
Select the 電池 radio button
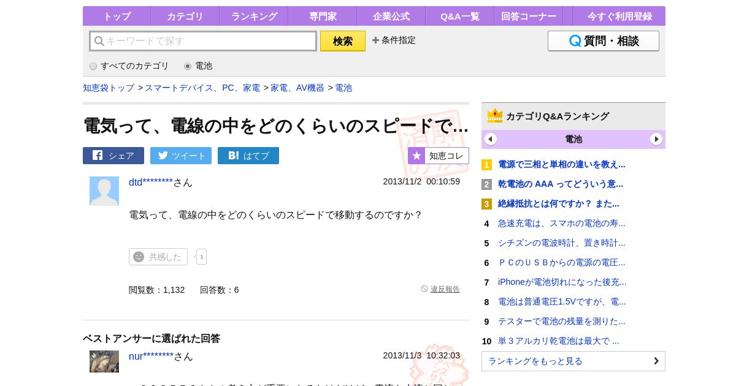[x=188, y=66]
